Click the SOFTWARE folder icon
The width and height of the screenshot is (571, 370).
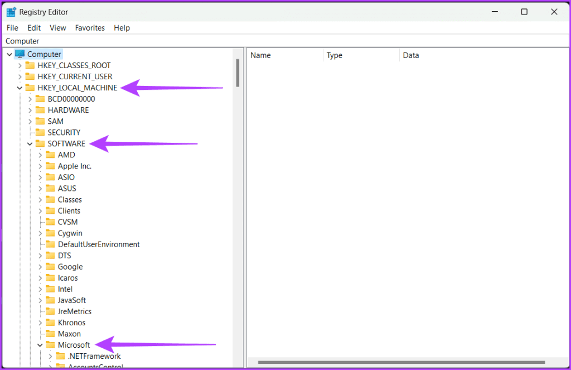[40, 143]
